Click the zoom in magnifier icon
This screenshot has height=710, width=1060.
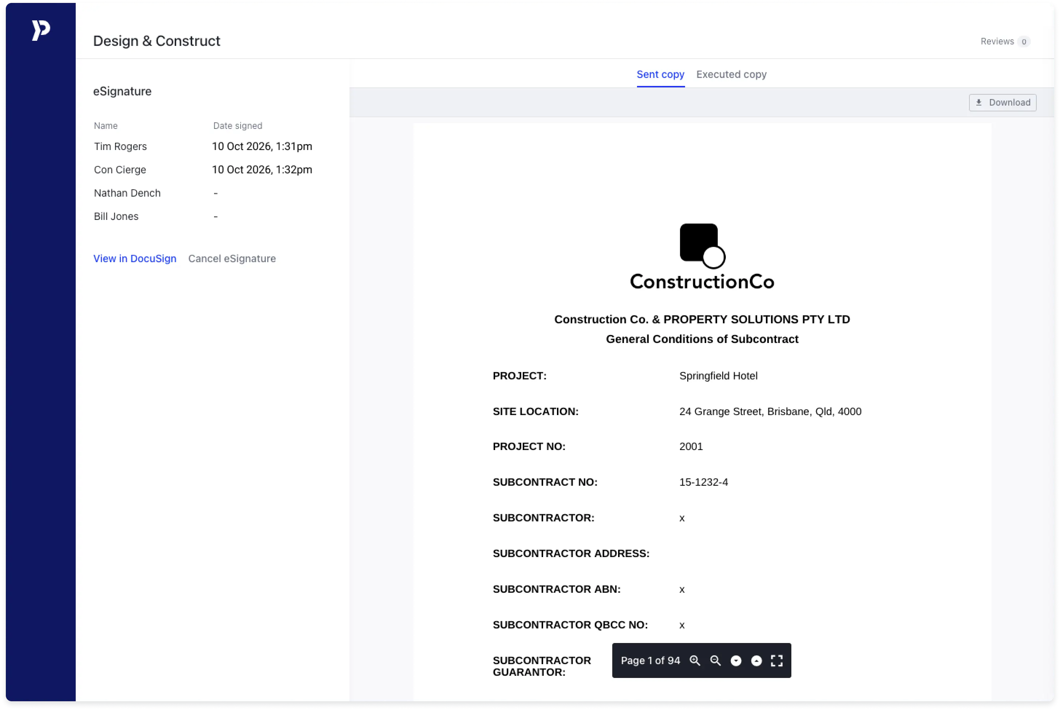coord(695,660)
